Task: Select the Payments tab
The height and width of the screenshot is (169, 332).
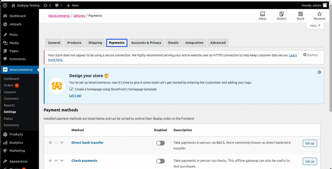Action: pos(117,43)
